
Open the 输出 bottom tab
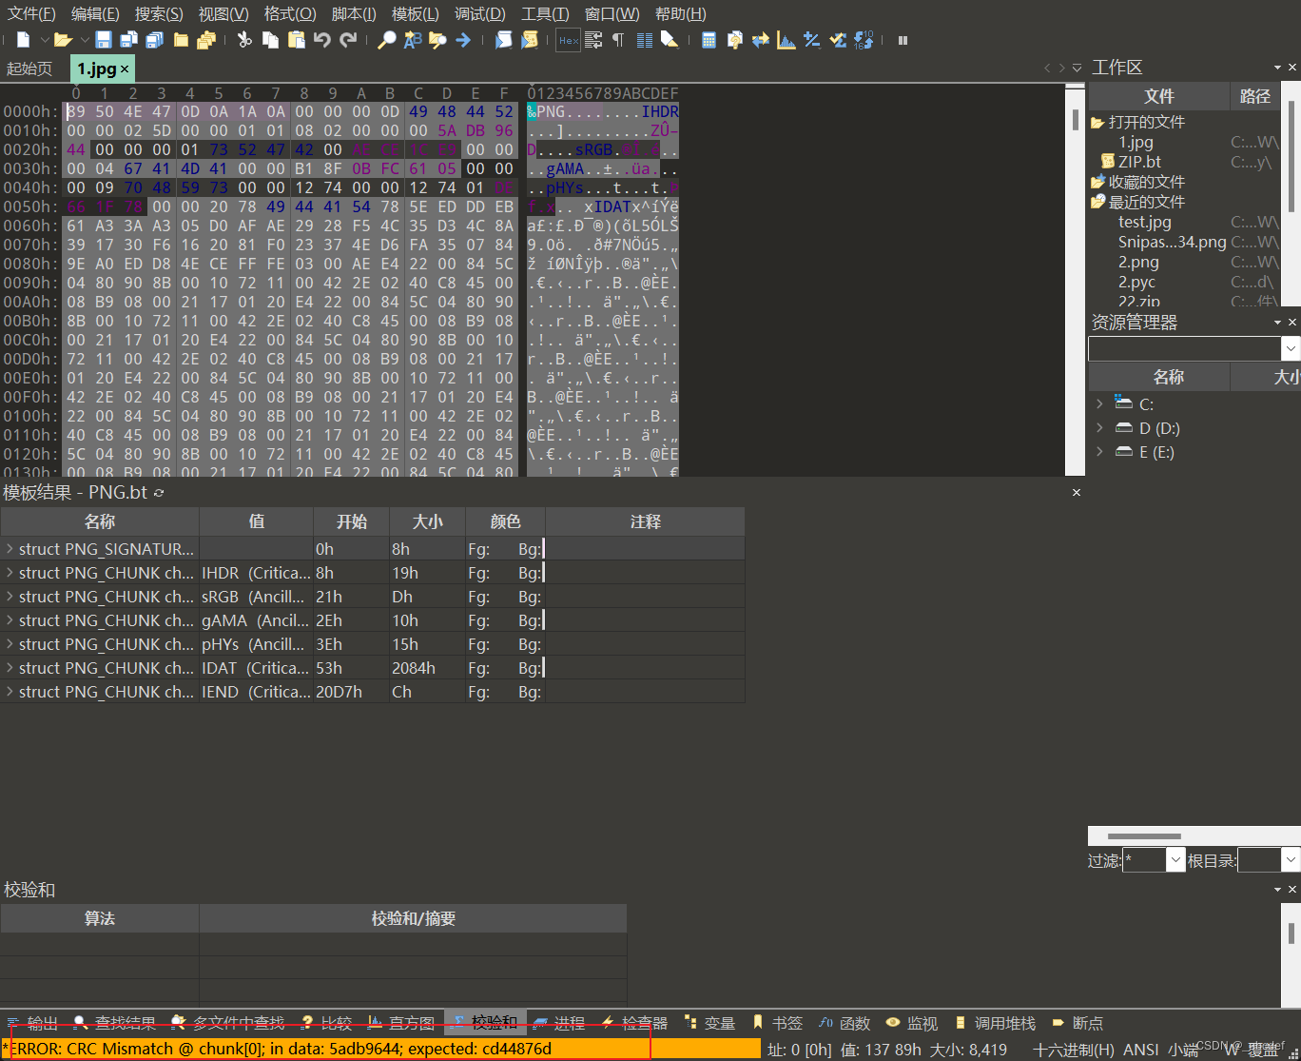click(x=33, y=1023)
